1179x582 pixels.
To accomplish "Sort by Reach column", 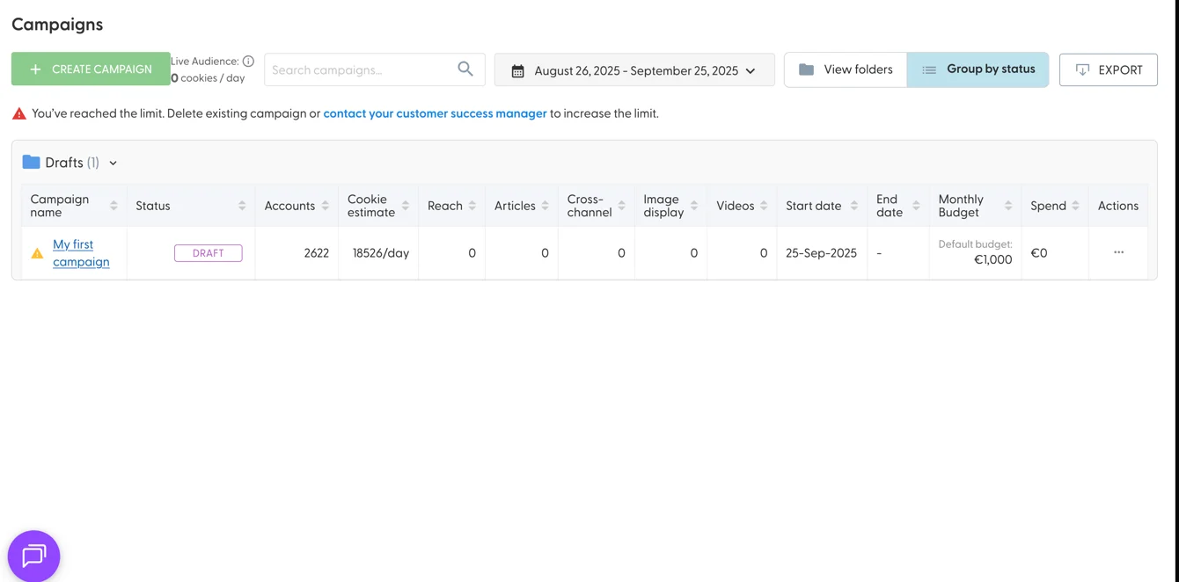I will (x=472, y=206).
